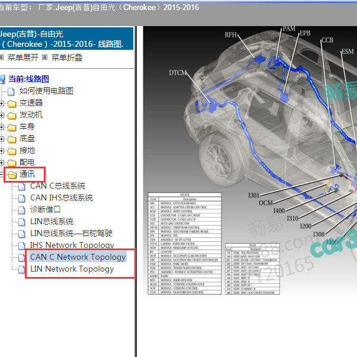Click the CCB label on the diagram
Image resolution: width=357 pixels, height=357 pixels.
coord(327,40)
